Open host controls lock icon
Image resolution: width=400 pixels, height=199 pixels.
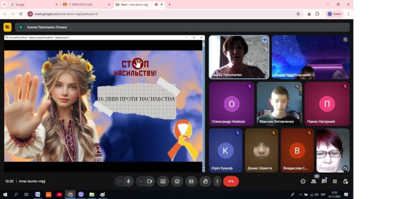[345, 181]
